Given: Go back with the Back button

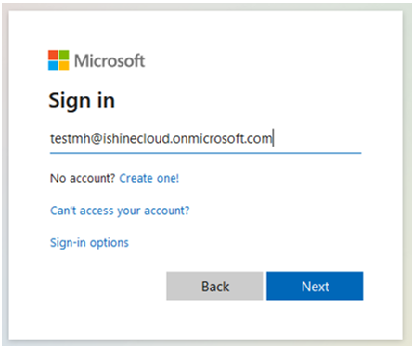Looking at the screenshot, I should (214, 286).
